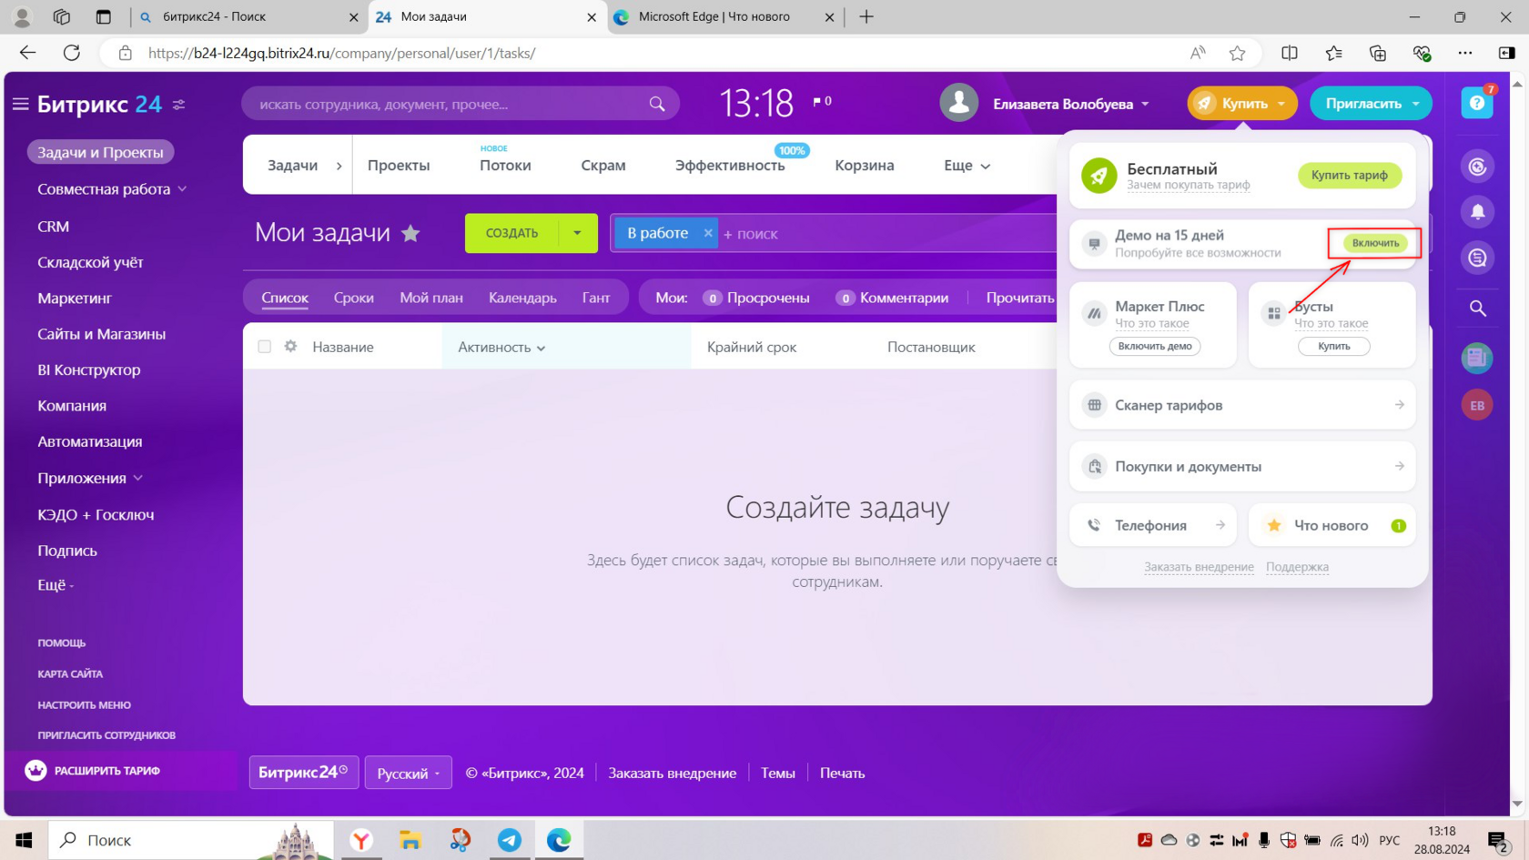Open 'CRM' in left sidebar
1529x860 pixels.
(53, 227)
